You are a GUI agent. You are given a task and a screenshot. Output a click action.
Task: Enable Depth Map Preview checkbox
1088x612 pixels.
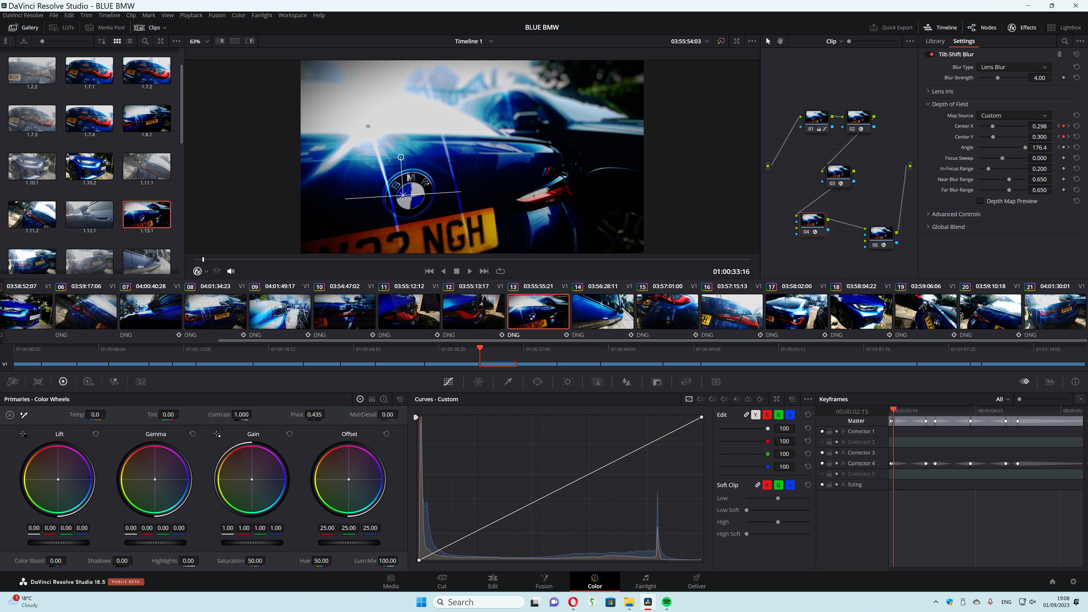click(980, 201)
